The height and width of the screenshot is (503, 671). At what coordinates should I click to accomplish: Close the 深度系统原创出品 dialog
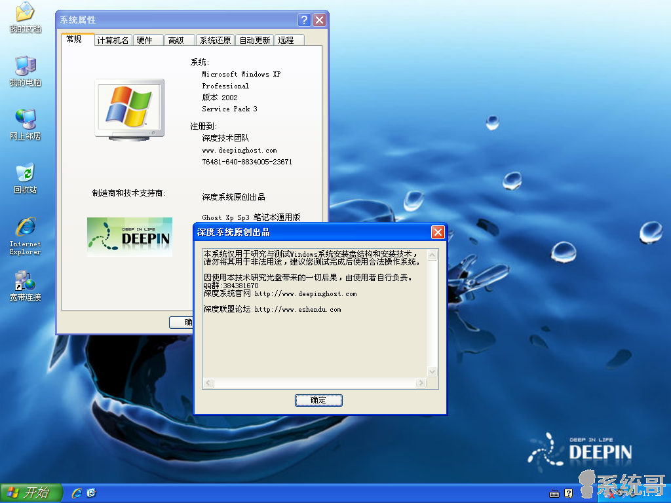click(438, 233)
